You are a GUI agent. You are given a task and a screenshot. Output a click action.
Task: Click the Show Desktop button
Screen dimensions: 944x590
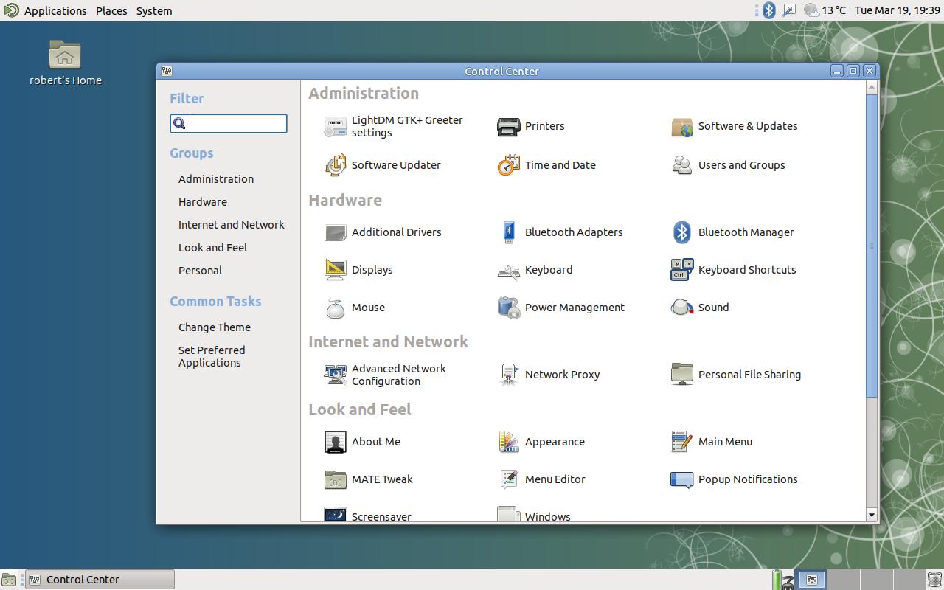(9, 580)
